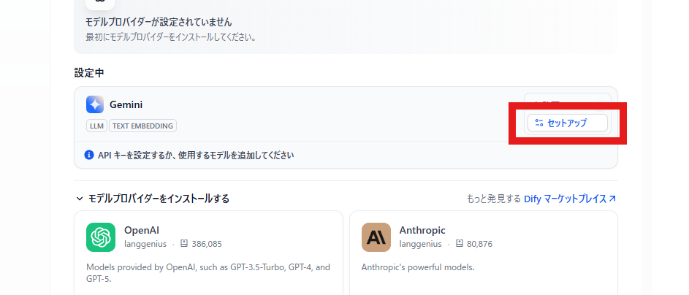Select the TEXT EMBEDDING tag under Gemini

coord(142,126)
